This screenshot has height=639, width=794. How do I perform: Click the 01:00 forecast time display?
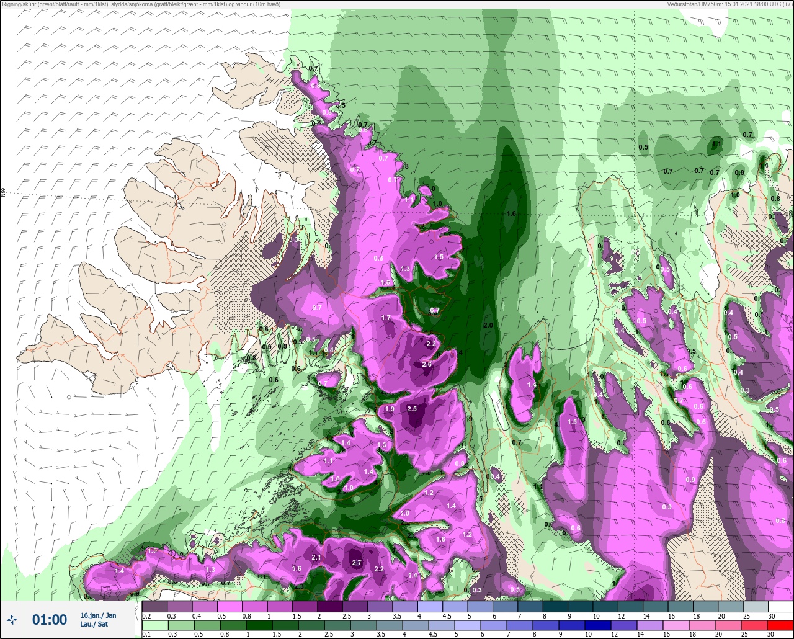point(50,620)
